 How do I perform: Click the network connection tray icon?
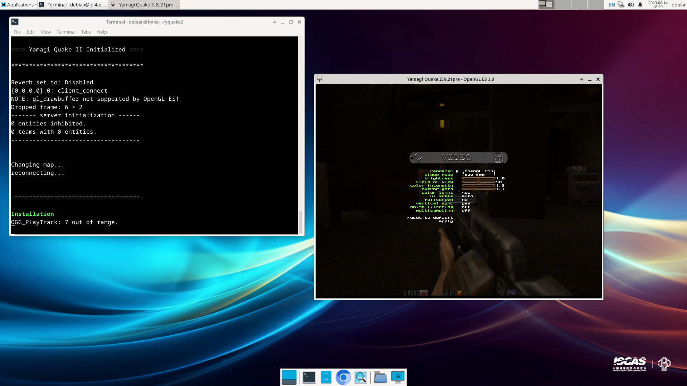621,5
